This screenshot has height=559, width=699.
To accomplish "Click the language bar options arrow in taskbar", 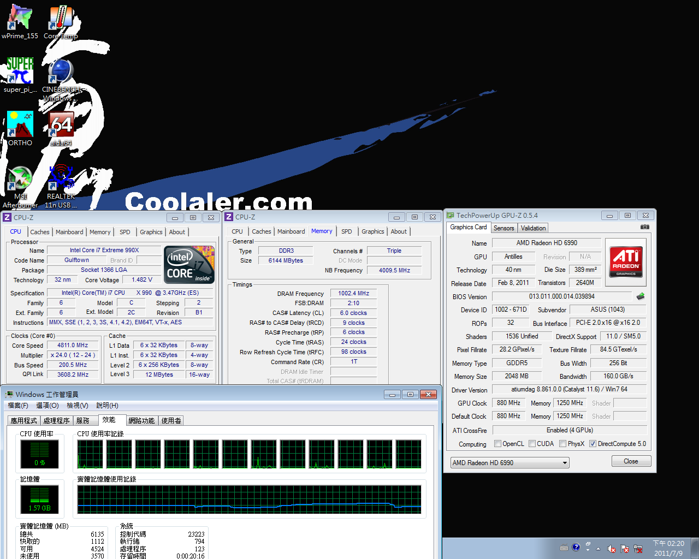I will (588, 551).
